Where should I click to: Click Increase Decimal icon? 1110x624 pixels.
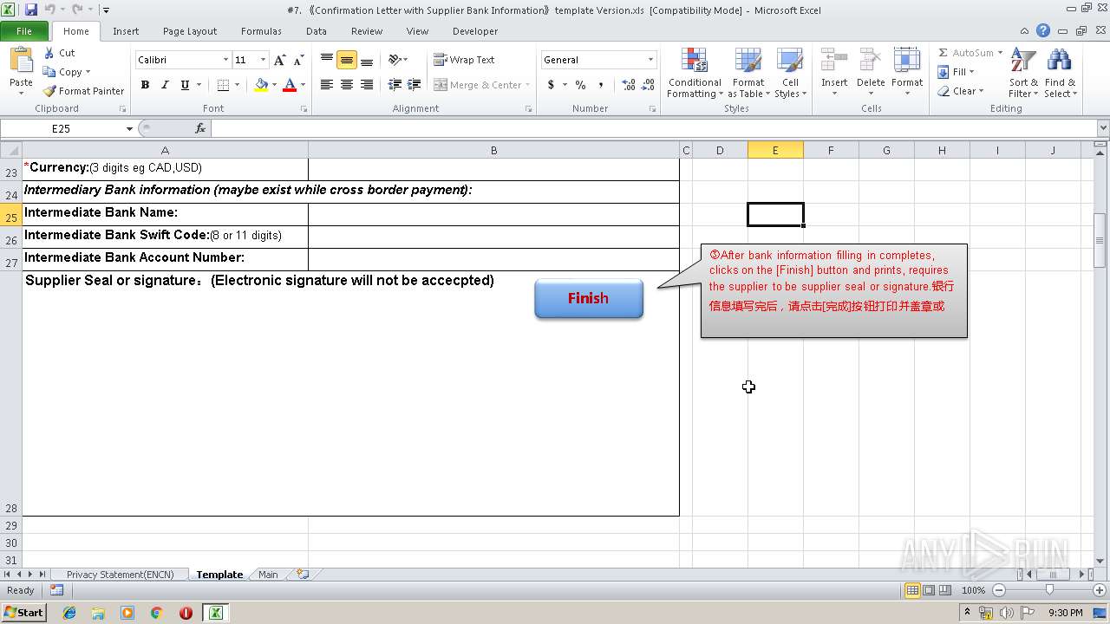coord(629,85)
